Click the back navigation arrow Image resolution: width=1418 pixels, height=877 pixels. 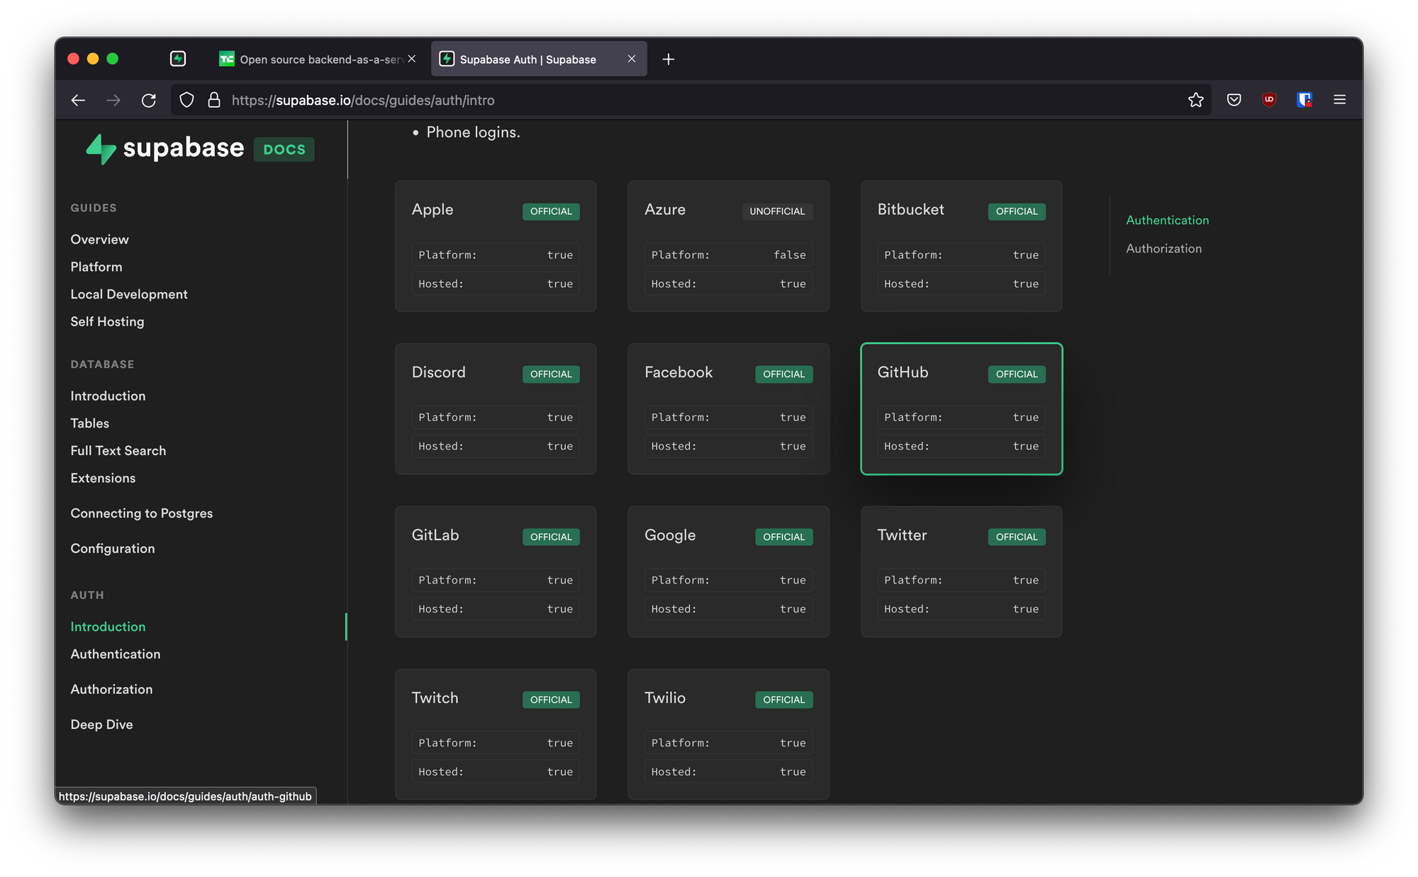click(79, 99)
